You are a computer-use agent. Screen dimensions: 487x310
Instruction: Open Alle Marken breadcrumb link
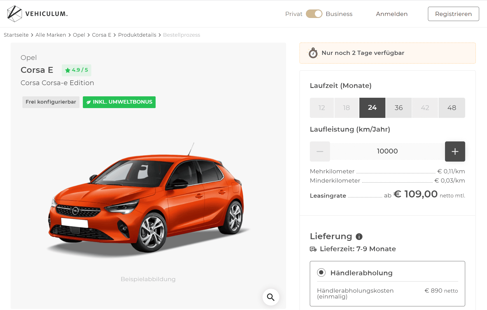tap(51, 35)
